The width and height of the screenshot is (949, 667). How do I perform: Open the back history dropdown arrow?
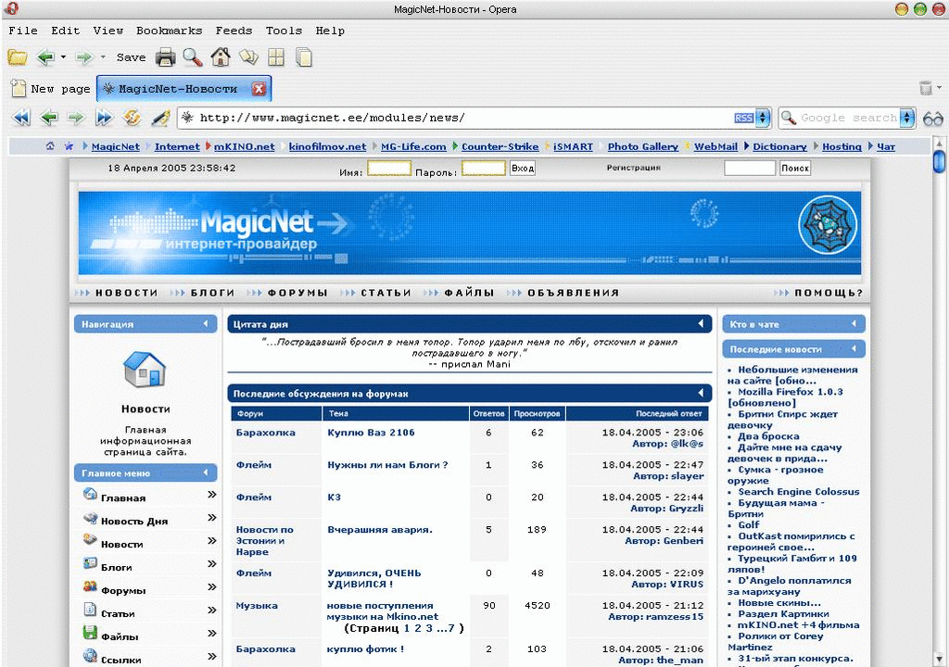coord(63,57)
